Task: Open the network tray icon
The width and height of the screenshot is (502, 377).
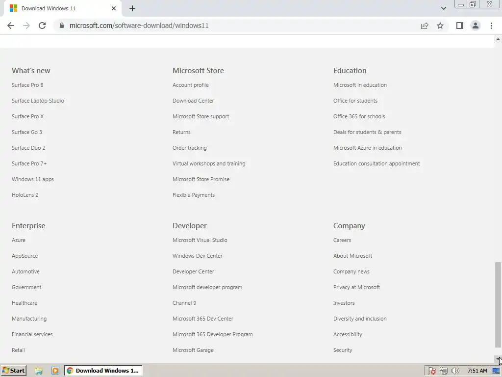Action: (443, 371)
